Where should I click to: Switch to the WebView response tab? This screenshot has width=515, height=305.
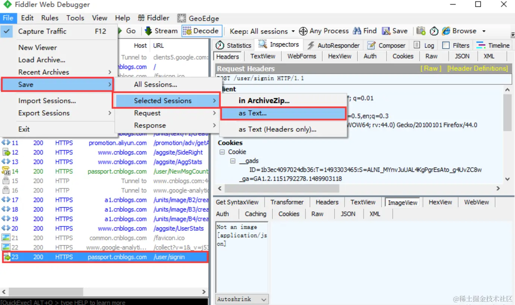tap(477, 202)
